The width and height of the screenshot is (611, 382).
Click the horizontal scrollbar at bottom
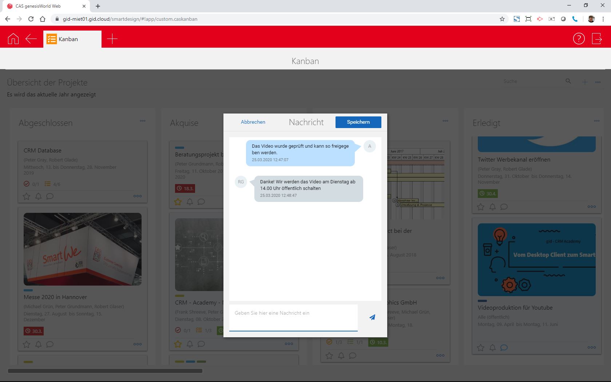pos(105,371)
